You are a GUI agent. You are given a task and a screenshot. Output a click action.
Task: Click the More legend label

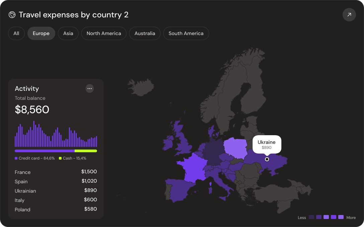pos(351,218)
